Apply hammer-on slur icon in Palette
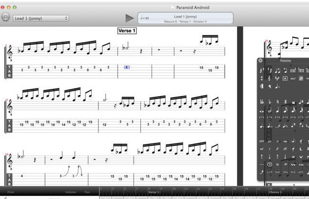Image resolution: width=309 pixels, height=199 pixels. pyautogui.click(x=262, y=165)
